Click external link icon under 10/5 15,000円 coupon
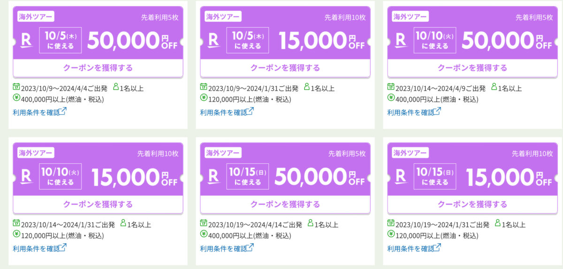563x269 pixels. point(251,112)
